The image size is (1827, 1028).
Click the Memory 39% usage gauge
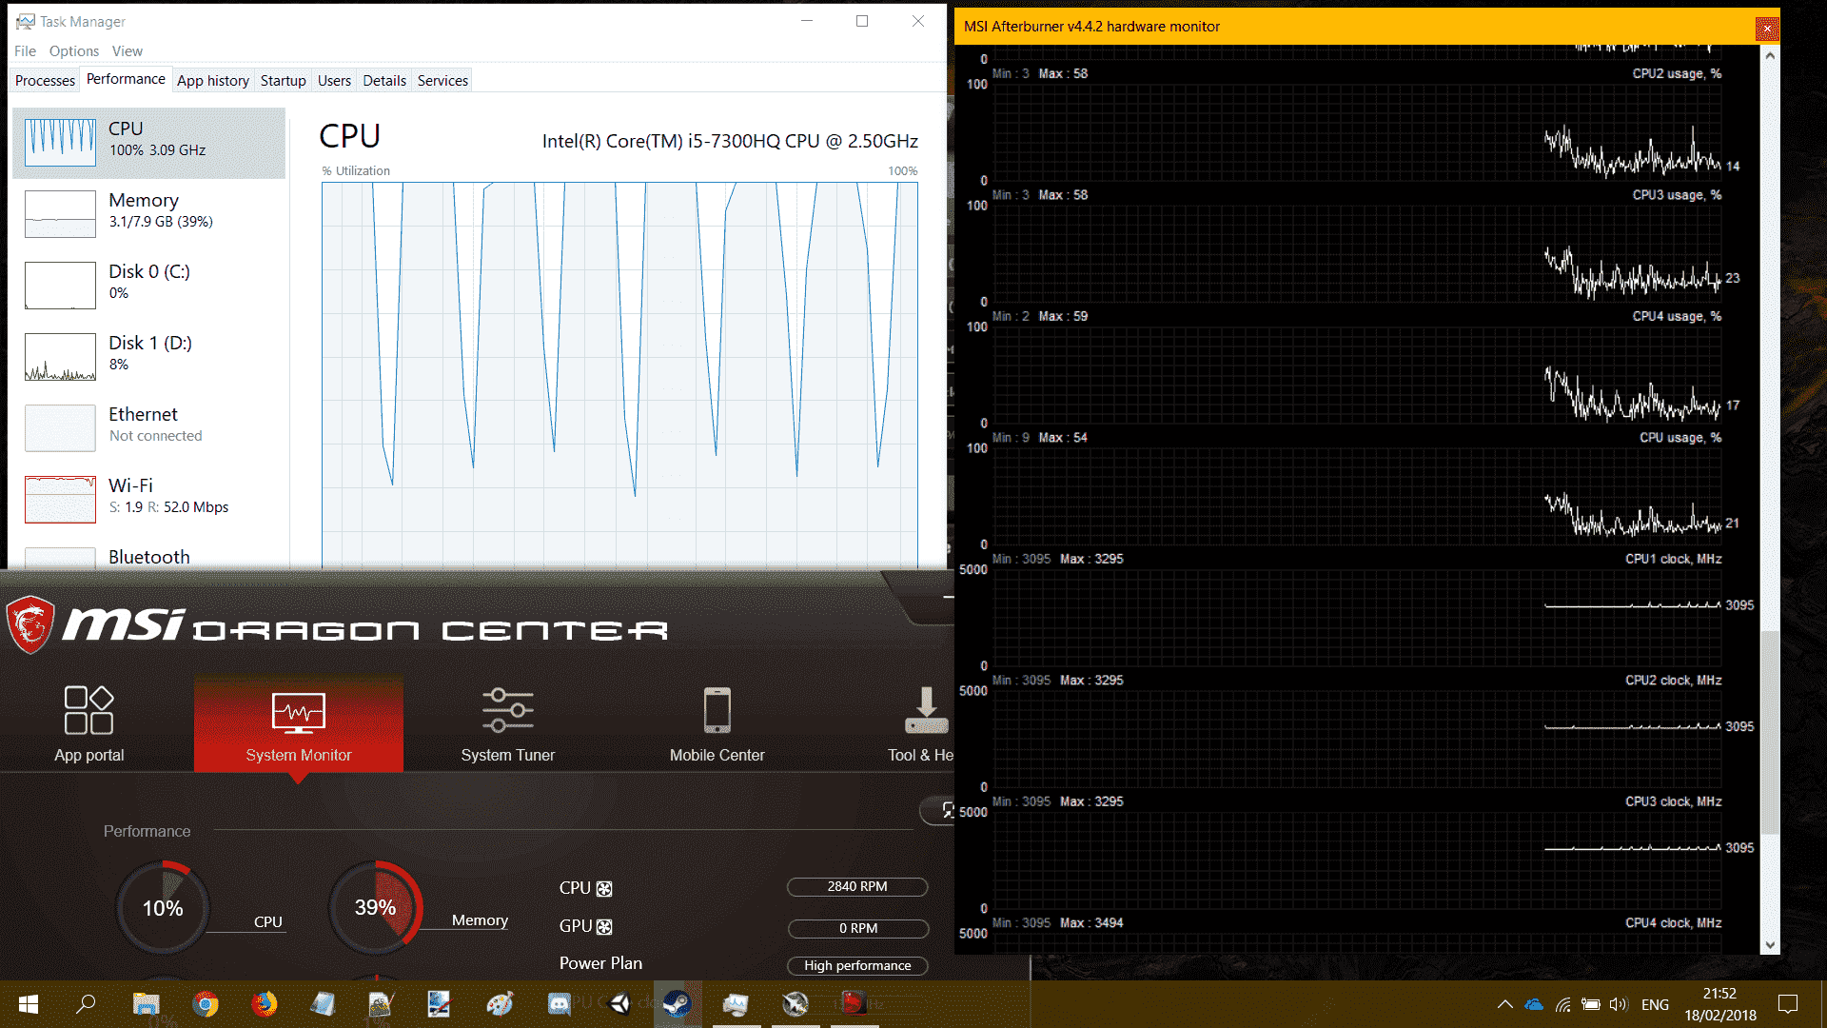click(x=376, y=908)
